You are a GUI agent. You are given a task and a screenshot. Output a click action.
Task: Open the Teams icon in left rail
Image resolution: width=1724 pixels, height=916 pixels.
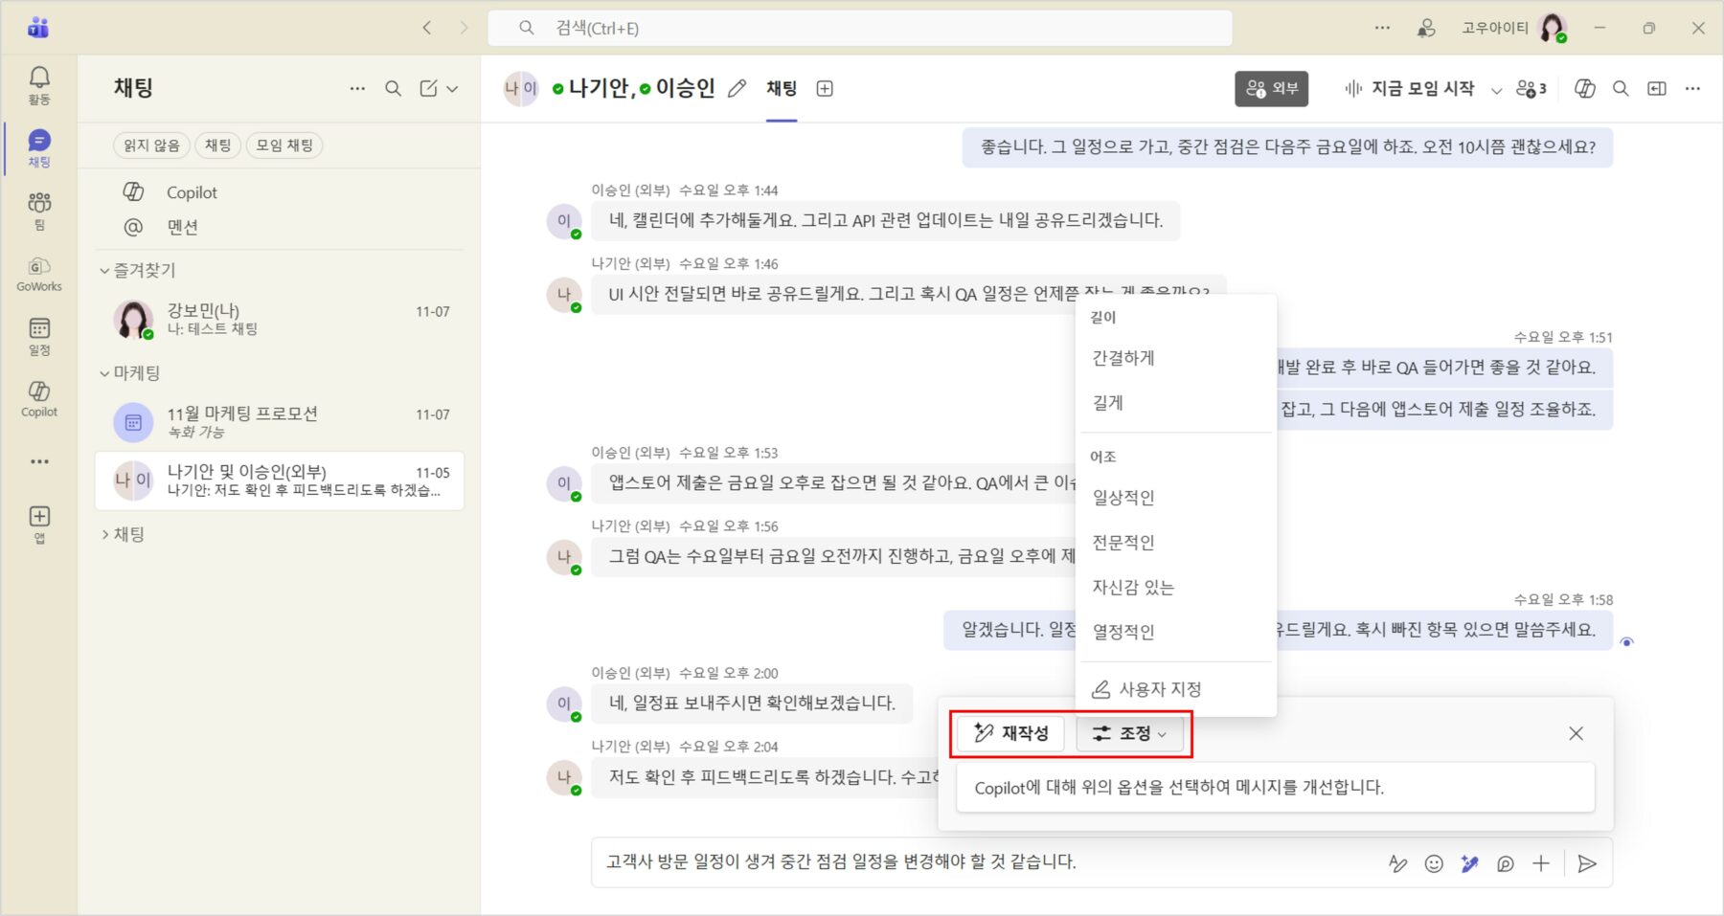pos(39,210)
